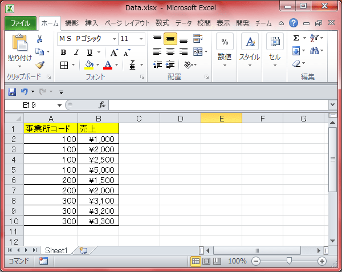The image size is (342, 272).
Task: Click the insert new worksheet icon
Action: (x=83, y=250)
